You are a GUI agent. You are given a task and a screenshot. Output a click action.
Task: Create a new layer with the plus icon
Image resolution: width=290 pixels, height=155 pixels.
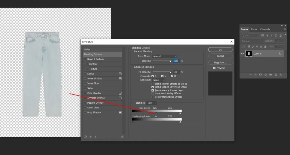point(276,75)
